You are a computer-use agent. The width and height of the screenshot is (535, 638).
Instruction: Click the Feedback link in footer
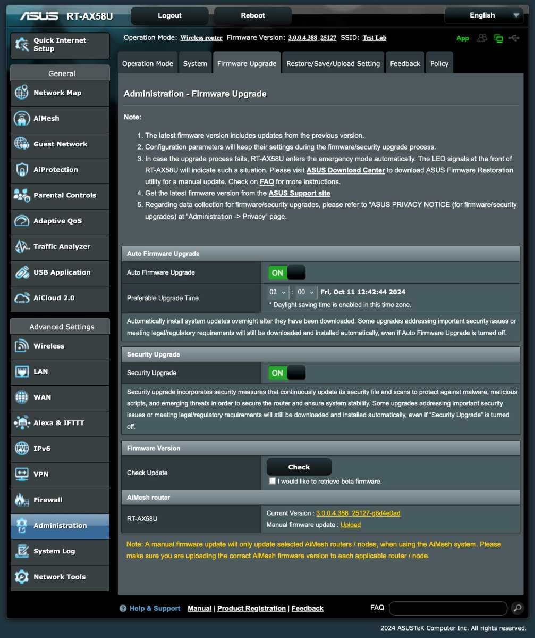pos(308,608)
